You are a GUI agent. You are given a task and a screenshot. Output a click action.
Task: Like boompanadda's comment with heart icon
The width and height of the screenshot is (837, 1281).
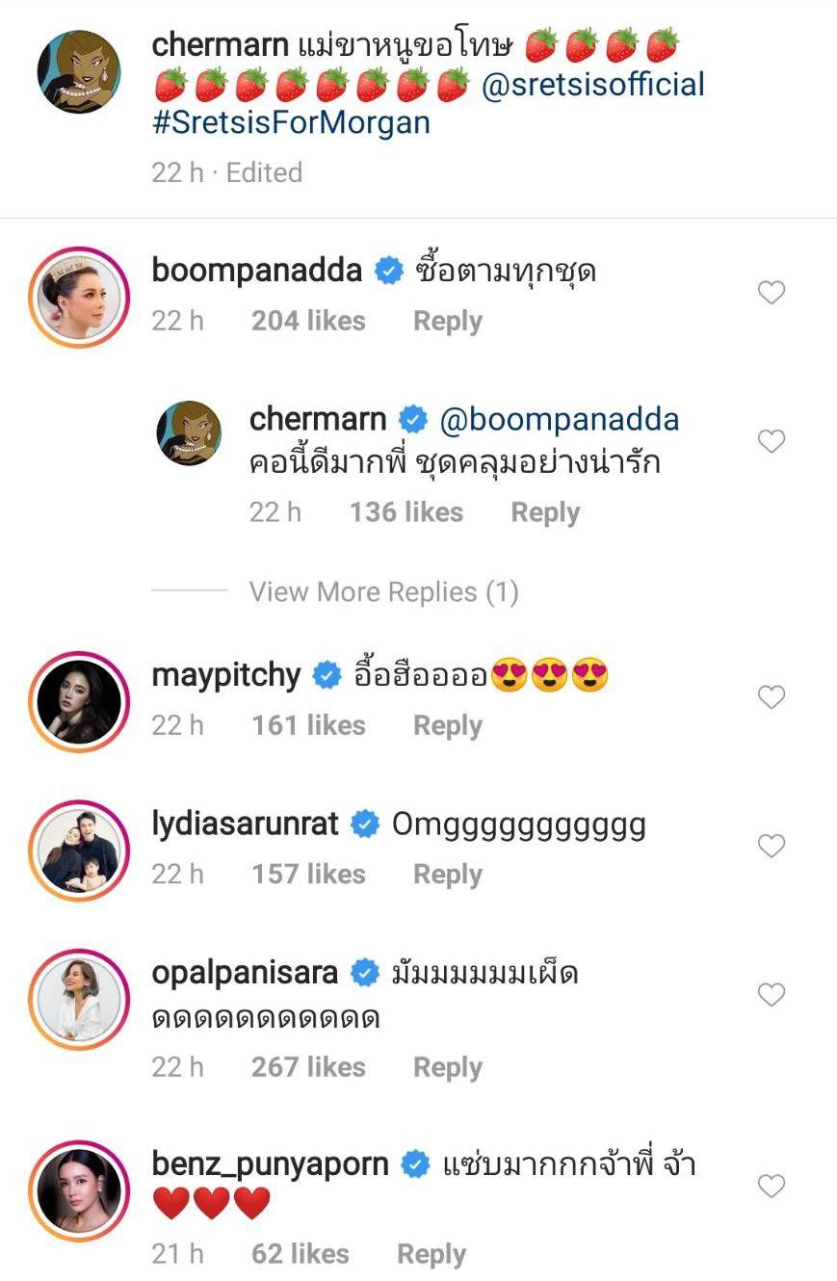point(772,293)
